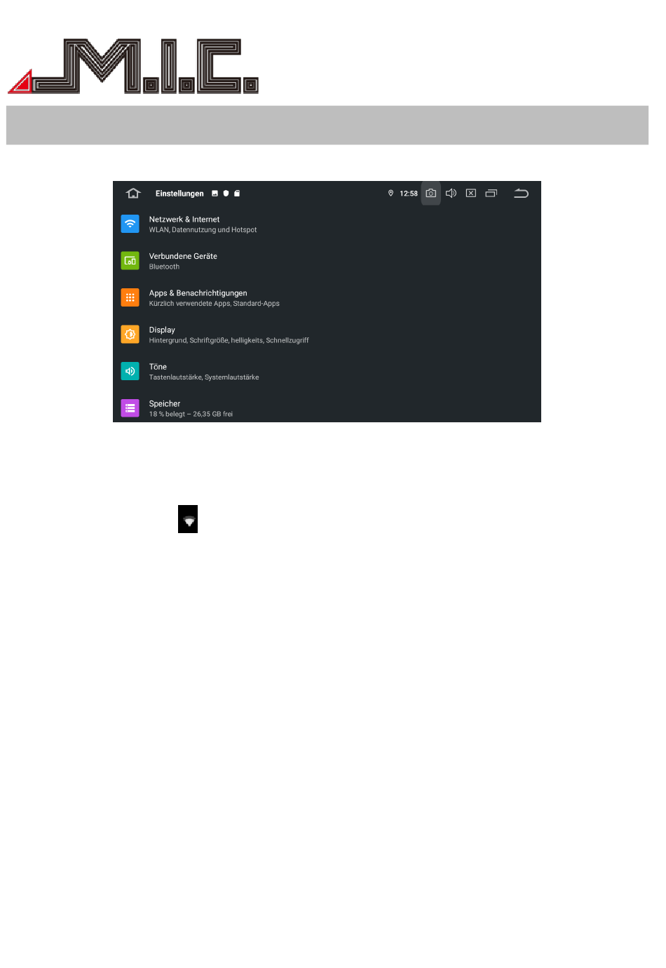
Task: Tap the close-app X box icon
Action: (x=471, y=194)
